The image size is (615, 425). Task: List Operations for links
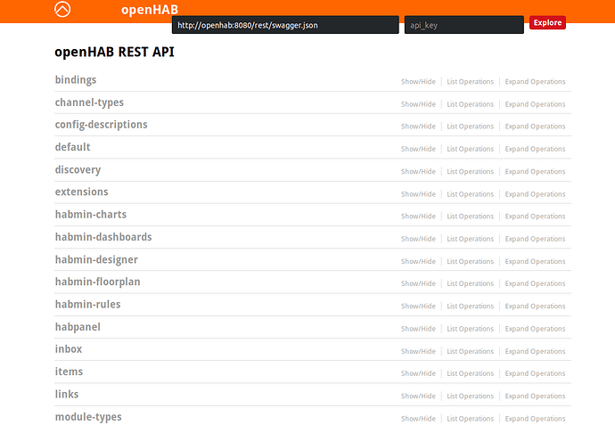471,396
